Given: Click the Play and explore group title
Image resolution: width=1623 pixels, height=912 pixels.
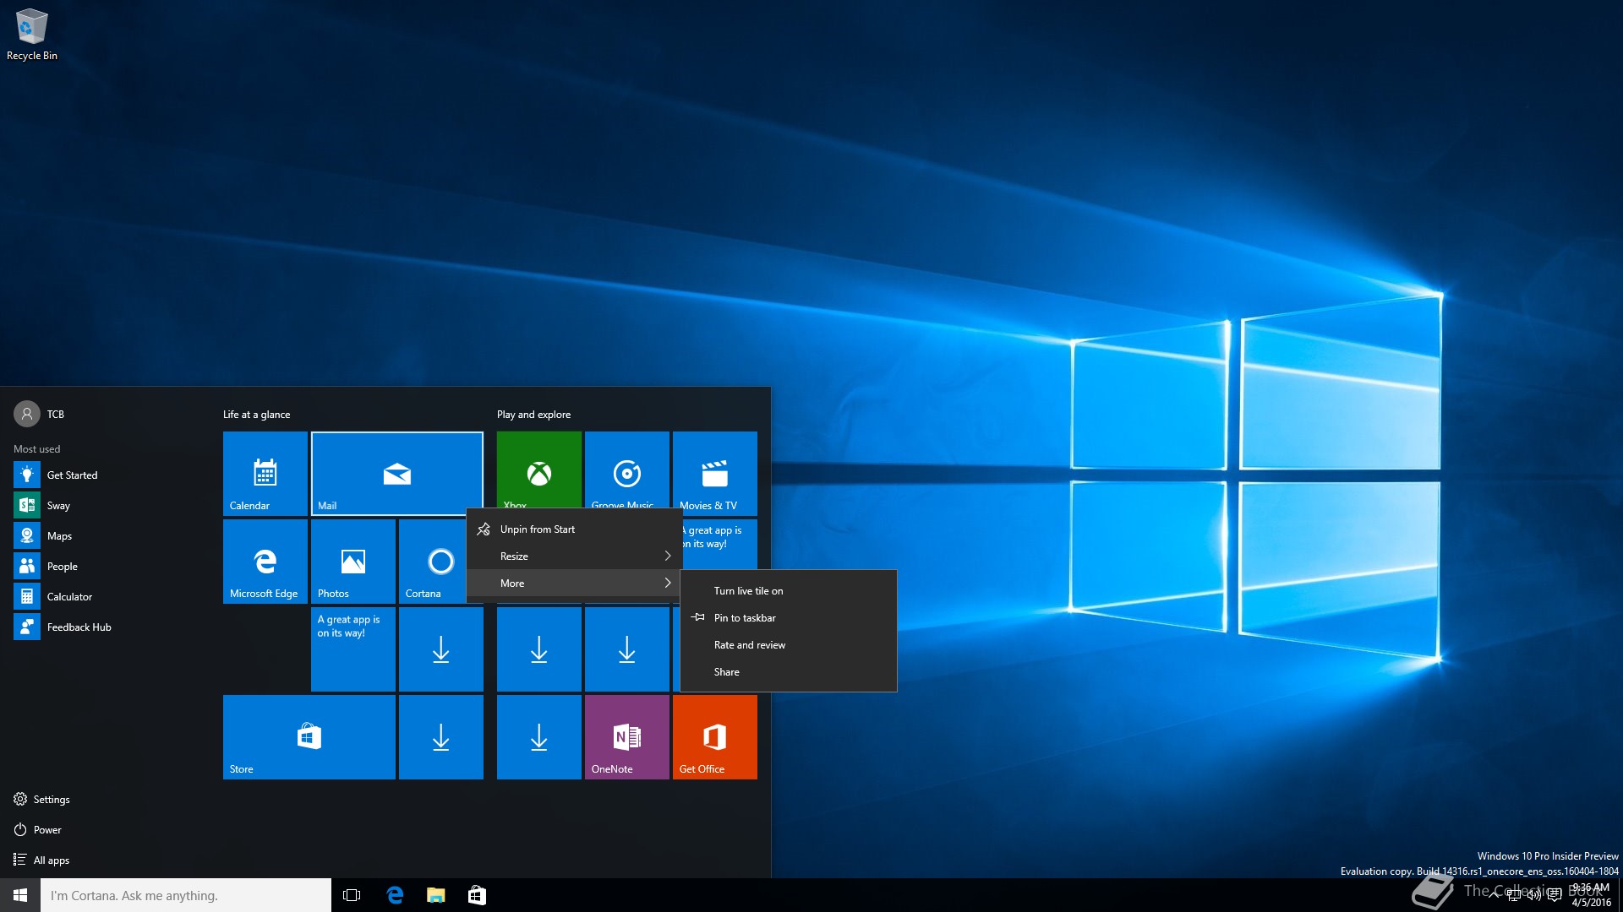Looking at the screenshot, I should [533, 415].
